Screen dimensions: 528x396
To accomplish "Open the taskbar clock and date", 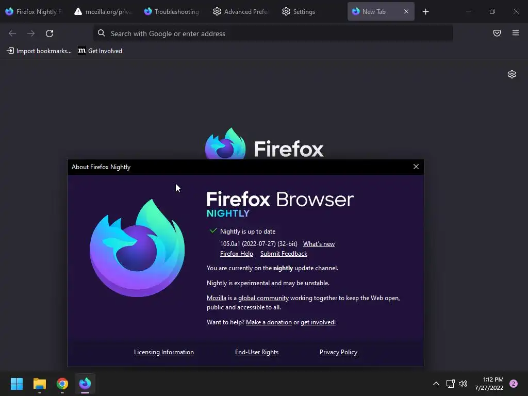I will click(489, 384).
